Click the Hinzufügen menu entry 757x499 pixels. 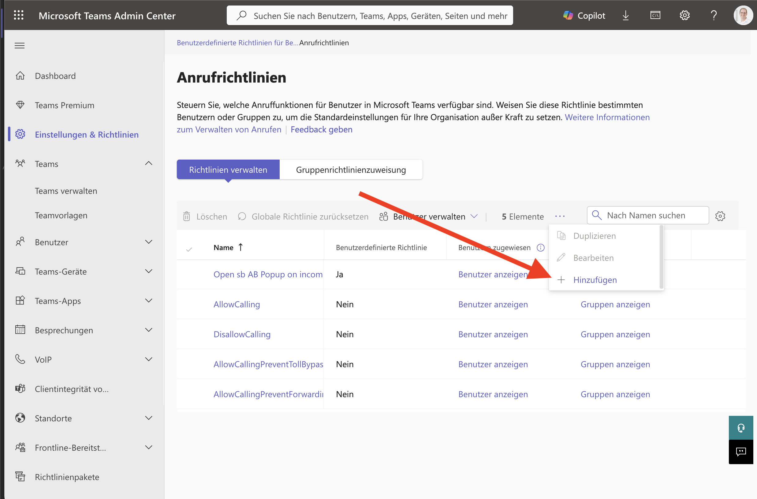pyautogui.click(x=595, y=280)
